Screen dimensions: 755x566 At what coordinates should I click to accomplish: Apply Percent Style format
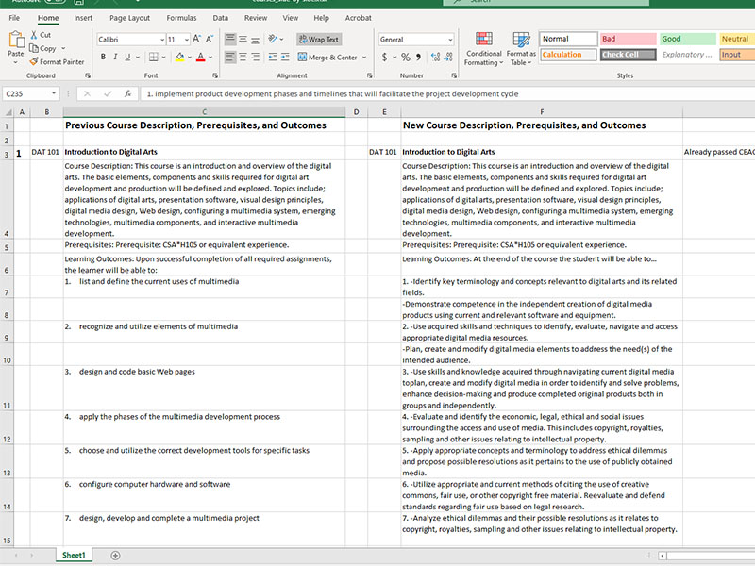[x=406, y=57]
